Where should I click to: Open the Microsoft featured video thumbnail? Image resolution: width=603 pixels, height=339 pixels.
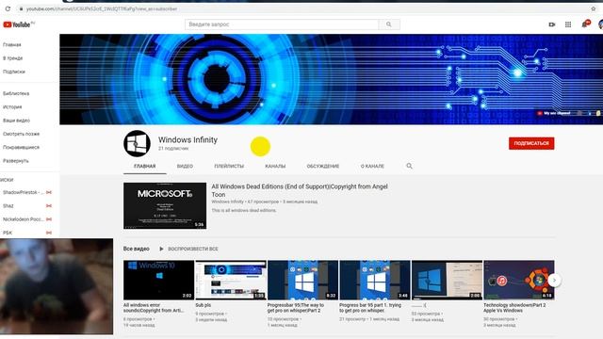[165, 205]
